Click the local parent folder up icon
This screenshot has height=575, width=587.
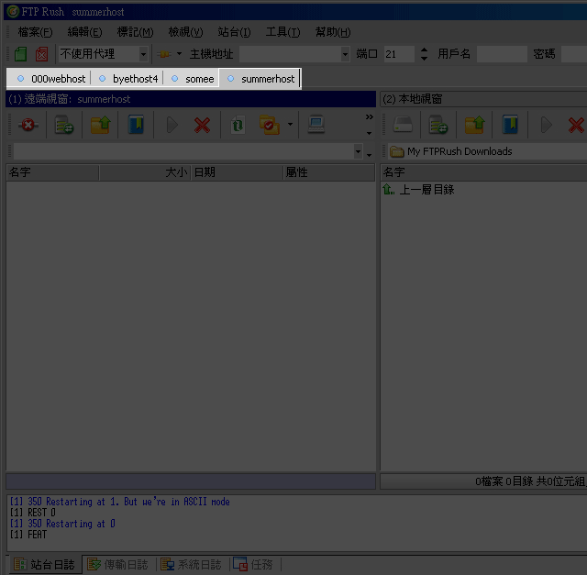(474, 125)
